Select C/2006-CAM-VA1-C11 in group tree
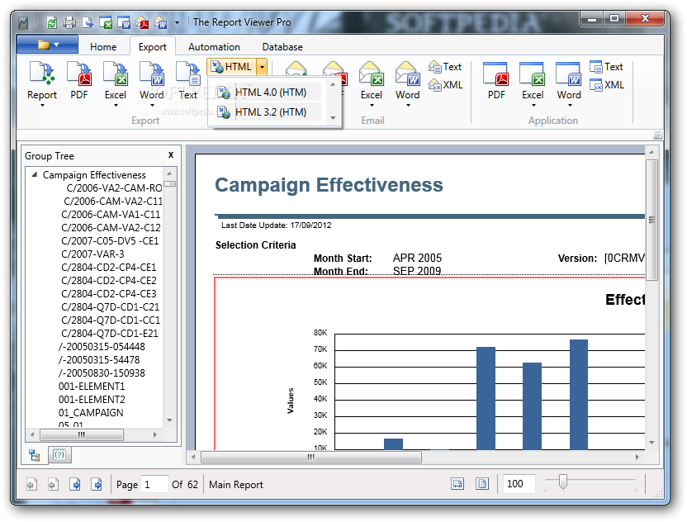The width and height of the screenshot is (687, 522). pos(111,214)
